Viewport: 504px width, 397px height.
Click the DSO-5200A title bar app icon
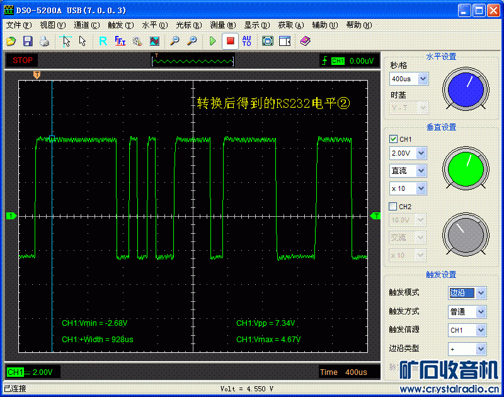tap(9, 10)
